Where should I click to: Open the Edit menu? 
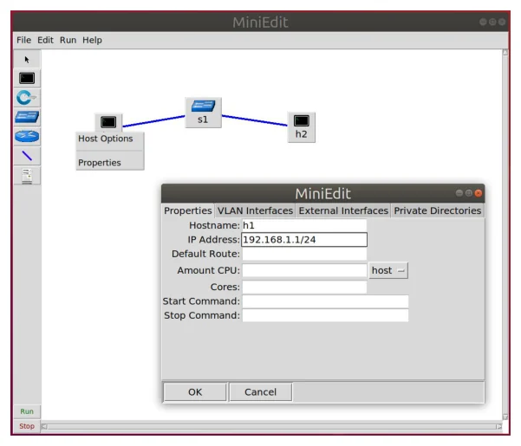point(45,40)
